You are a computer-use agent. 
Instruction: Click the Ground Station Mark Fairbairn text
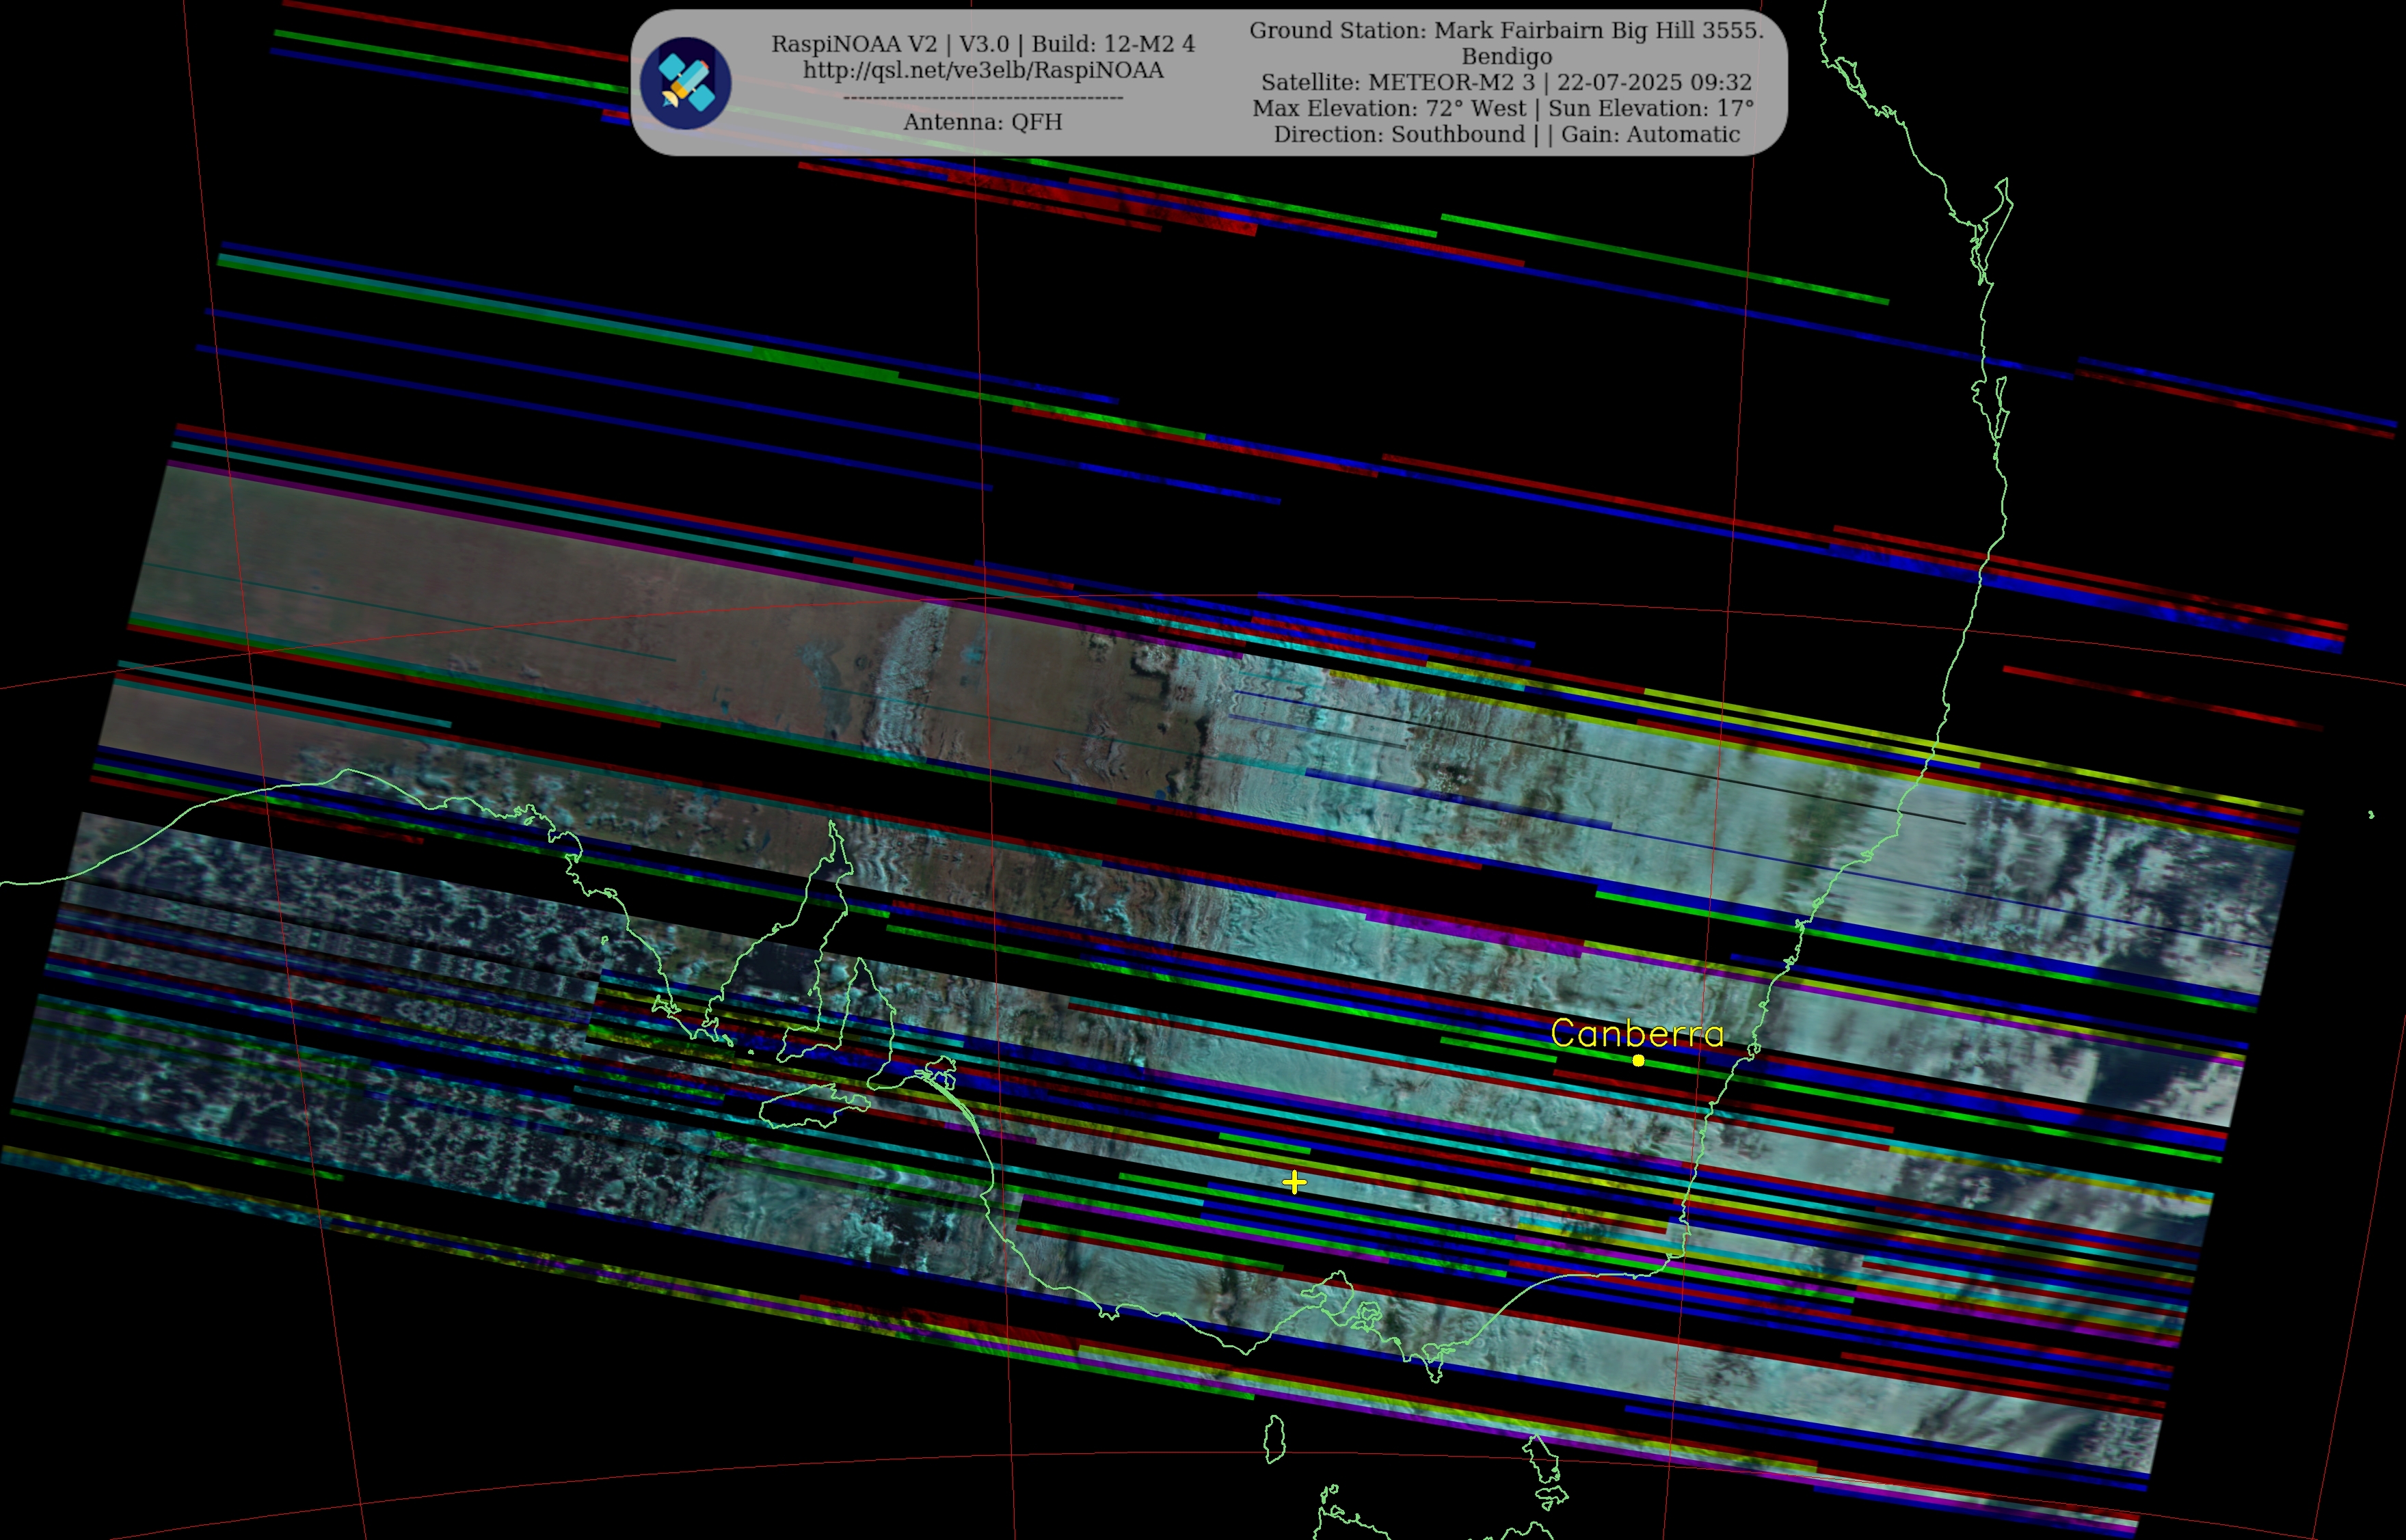1506,30
